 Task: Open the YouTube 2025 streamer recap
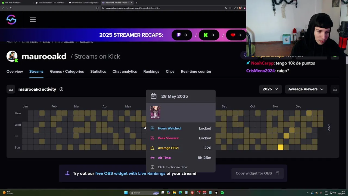pyautogui.click(x=236, y=35)
